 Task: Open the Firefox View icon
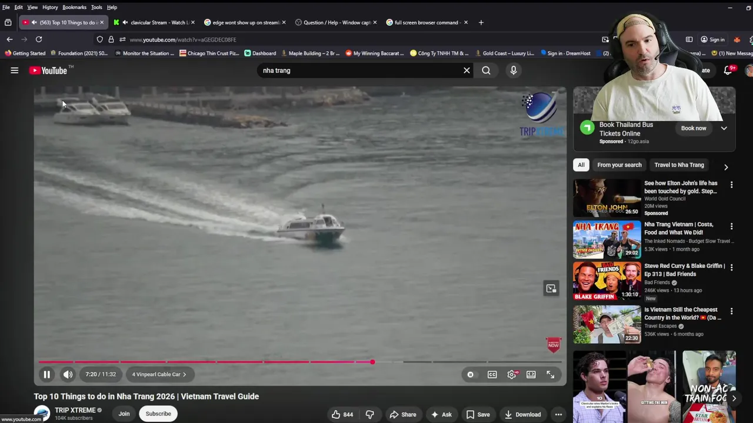pyautogui.click(x=8, y=22)
